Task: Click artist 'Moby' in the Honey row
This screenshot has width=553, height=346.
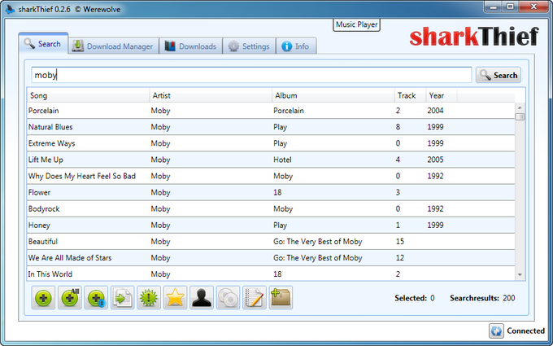Action: point(160,226)
